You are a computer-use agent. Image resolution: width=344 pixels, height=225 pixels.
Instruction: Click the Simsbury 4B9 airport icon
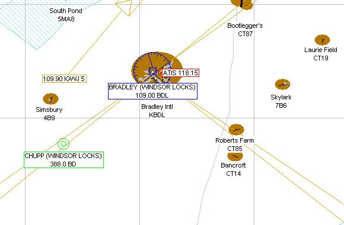[x=50, y=99]
